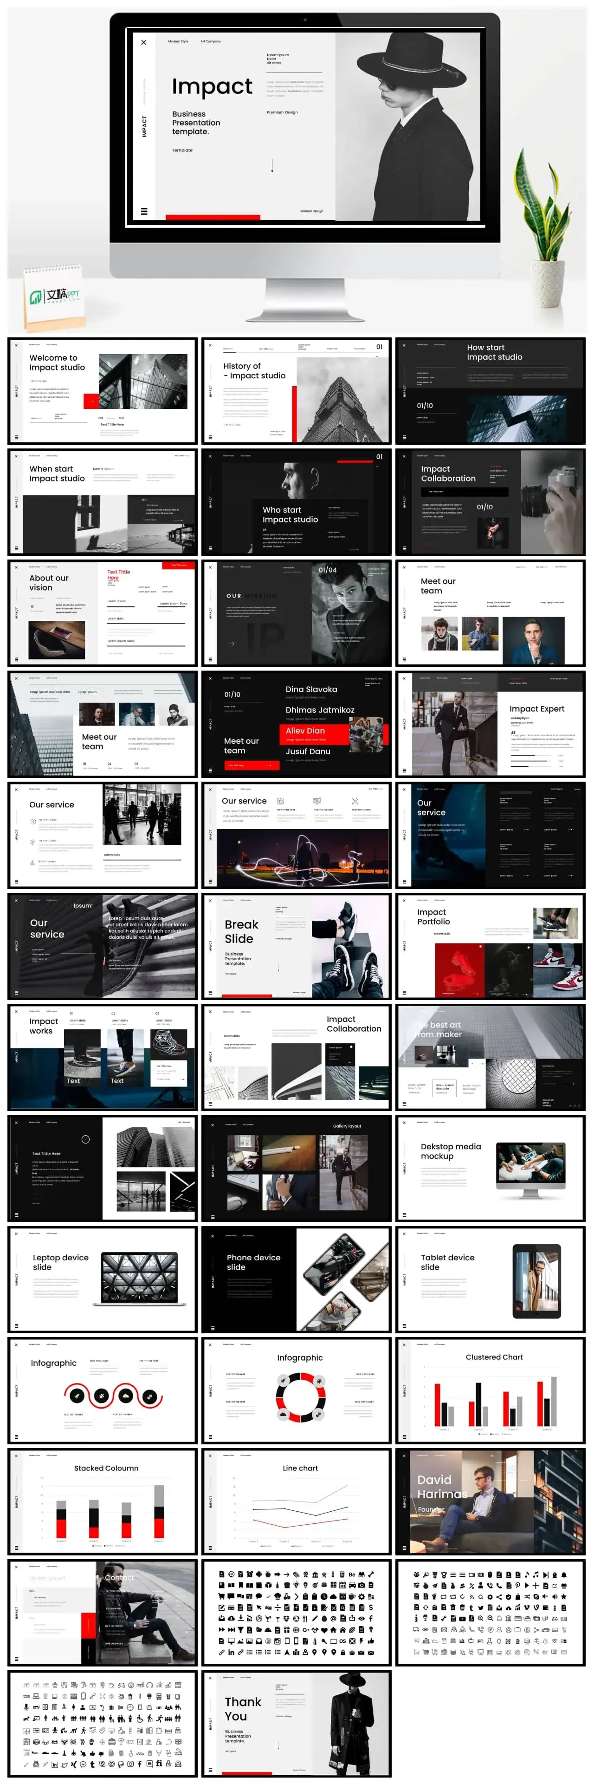Click the right arrow on the Our Mission slide
594x1785 pixels.
tap(231, 644)
